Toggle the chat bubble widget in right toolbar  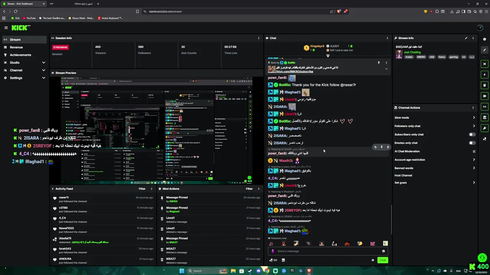click(485, 96)
